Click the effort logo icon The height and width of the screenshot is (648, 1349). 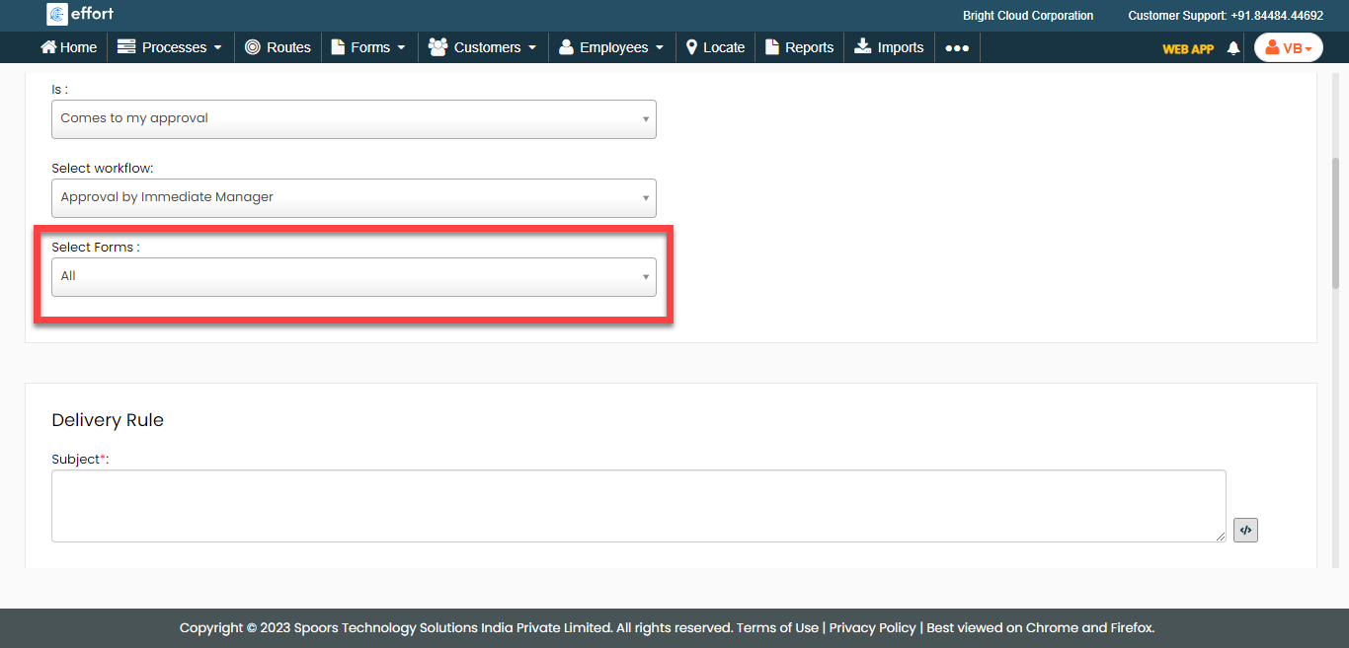(57, 15)
